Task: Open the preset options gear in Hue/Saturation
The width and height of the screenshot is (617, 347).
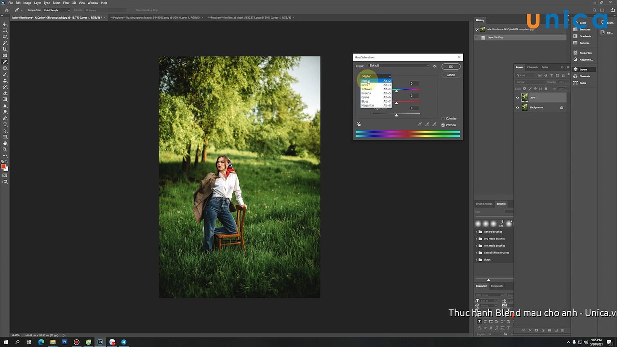Action: pyautogui.click(x=435, y=66)
